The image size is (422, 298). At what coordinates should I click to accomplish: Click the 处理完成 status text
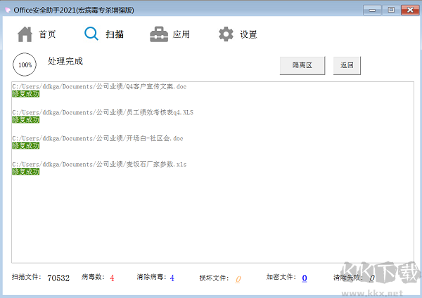65,61
